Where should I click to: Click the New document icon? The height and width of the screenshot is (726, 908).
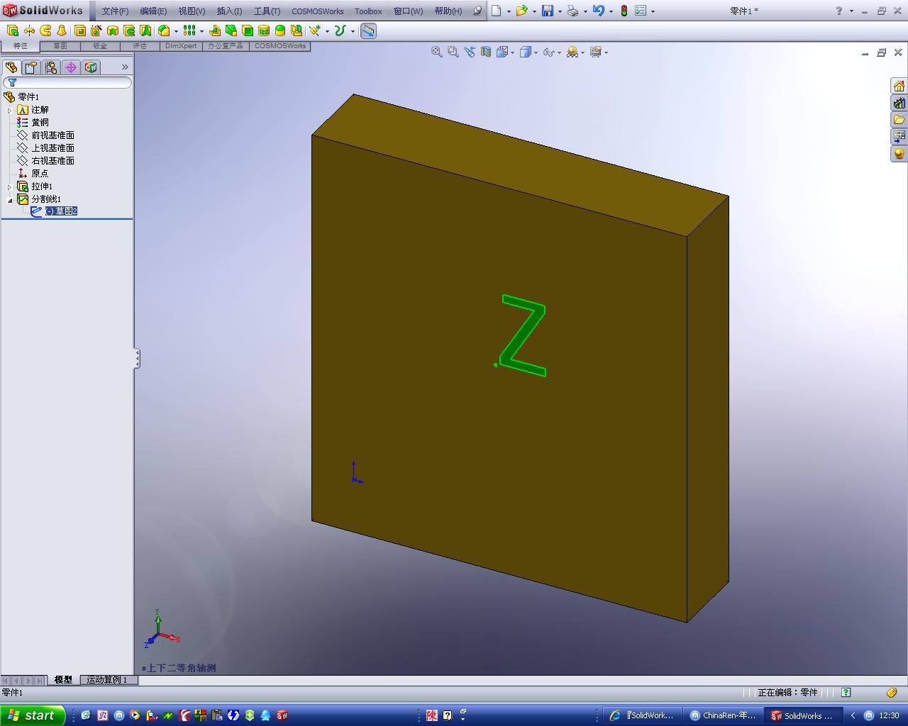click(497, 11)
